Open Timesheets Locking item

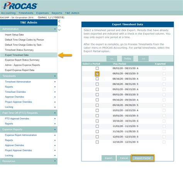(x=9, y=107)
